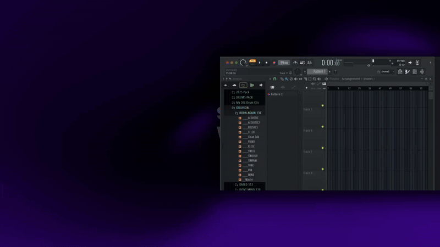Screen dimensions: 440x247
Task: Click the metronome icon
Action: tap(295, 63)
